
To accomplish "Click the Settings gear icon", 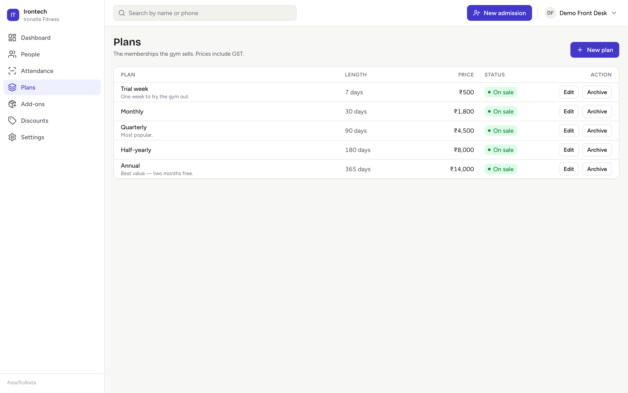I will [x=12, y=137].
